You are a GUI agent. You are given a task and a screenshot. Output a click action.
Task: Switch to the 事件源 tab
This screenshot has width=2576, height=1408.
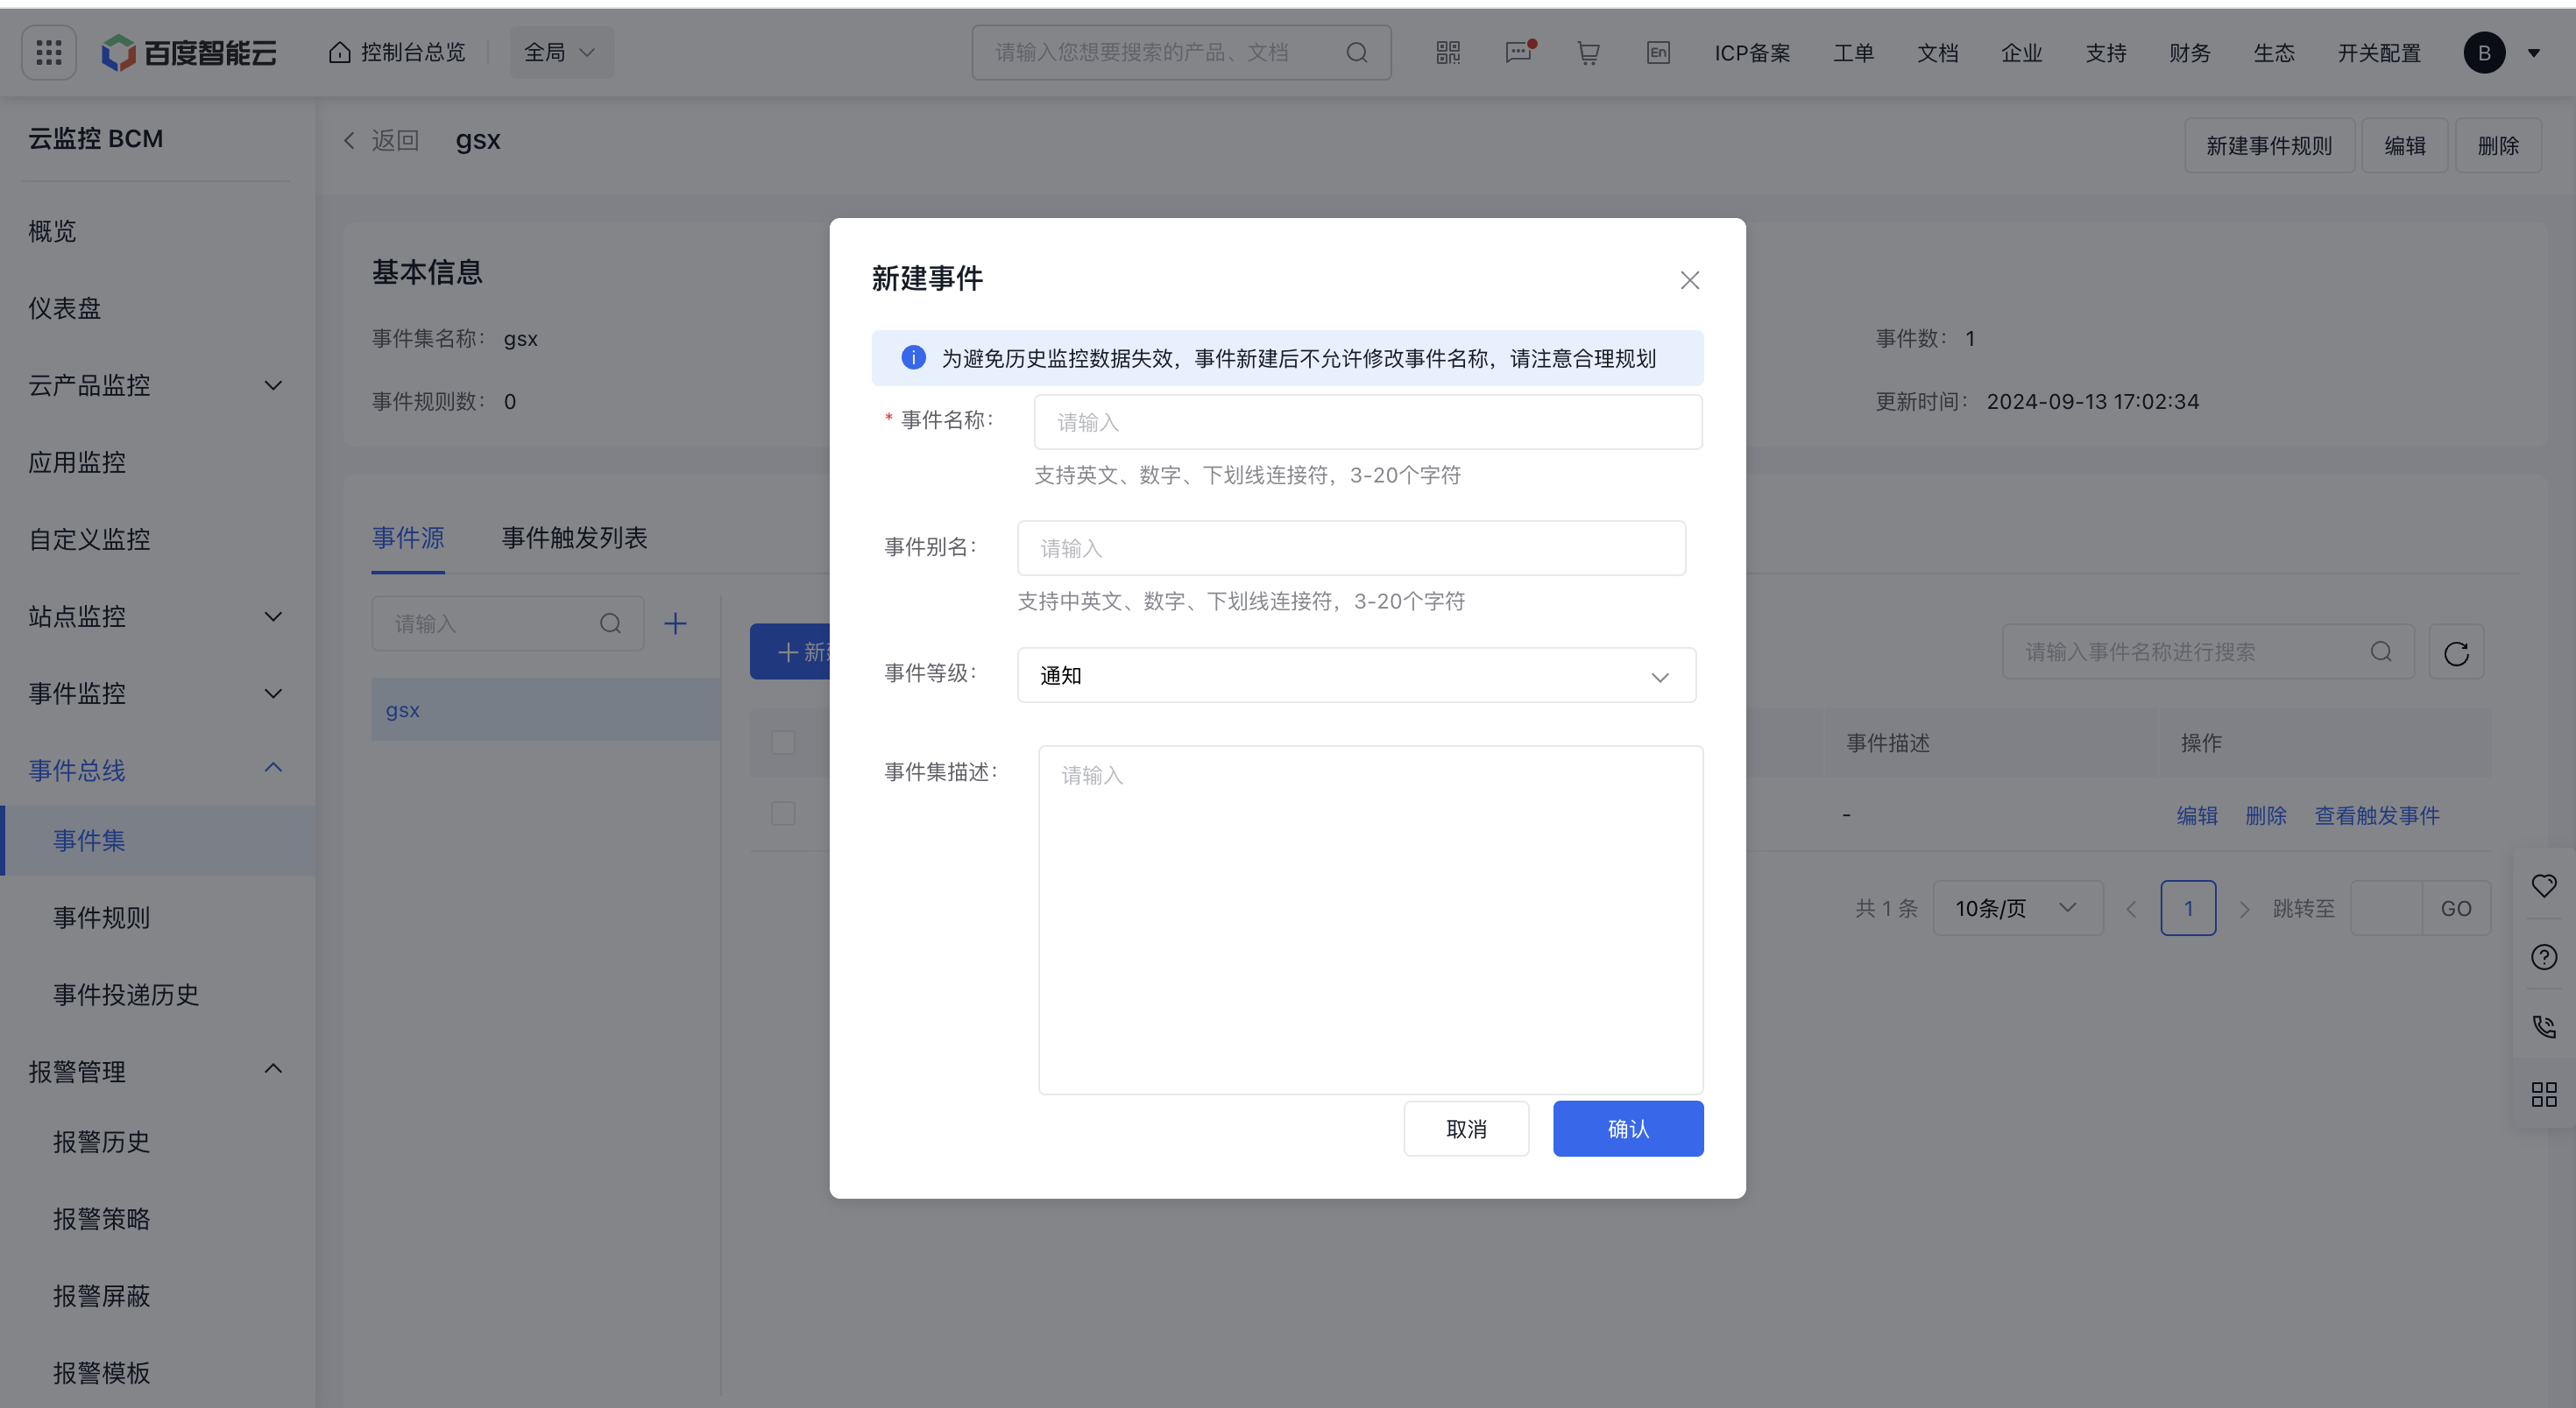point(408,538)
